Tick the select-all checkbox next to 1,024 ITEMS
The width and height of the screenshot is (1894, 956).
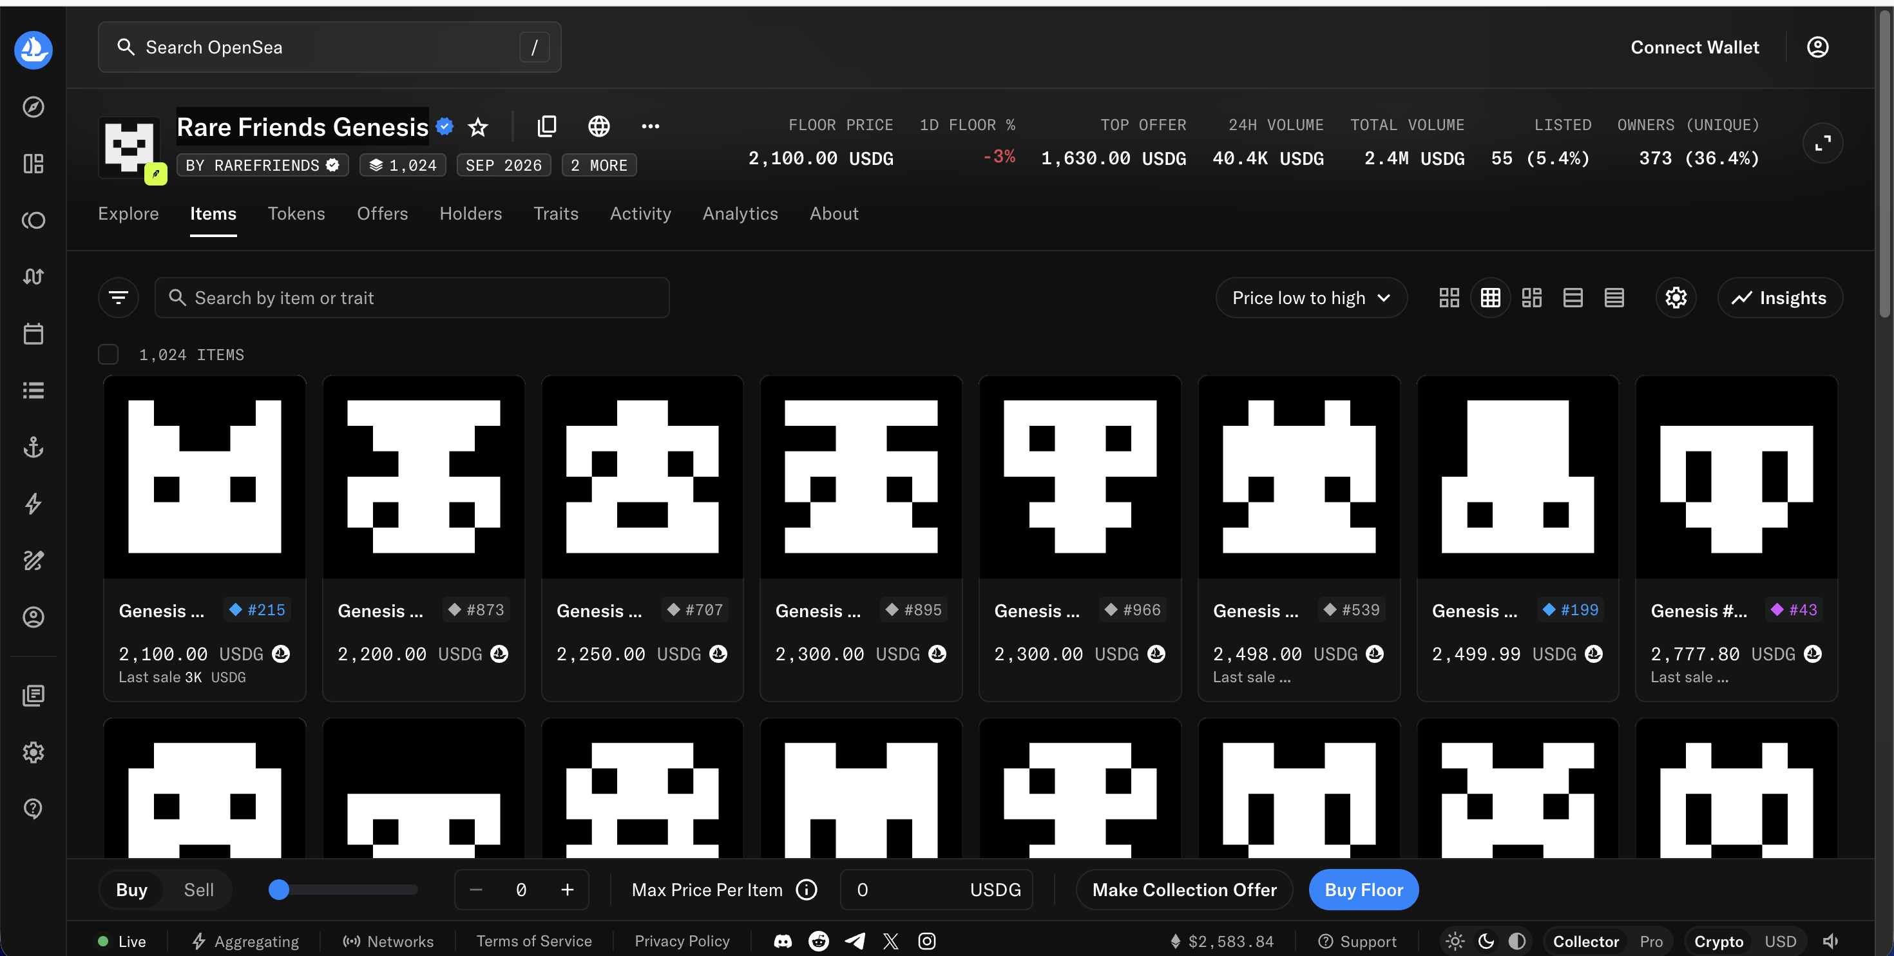click(108, 354)
